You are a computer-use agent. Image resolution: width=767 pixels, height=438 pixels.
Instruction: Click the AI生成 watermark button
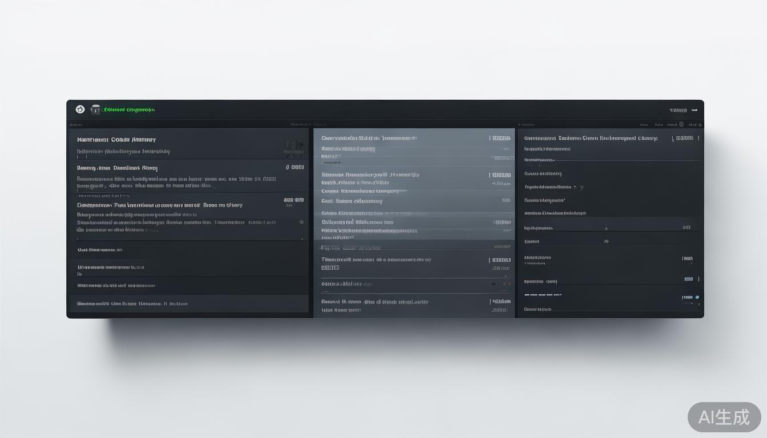(724, 417)
